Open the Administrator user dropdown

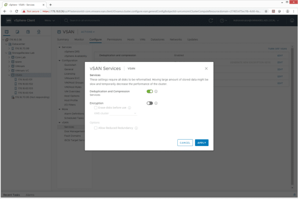point(256,20)
